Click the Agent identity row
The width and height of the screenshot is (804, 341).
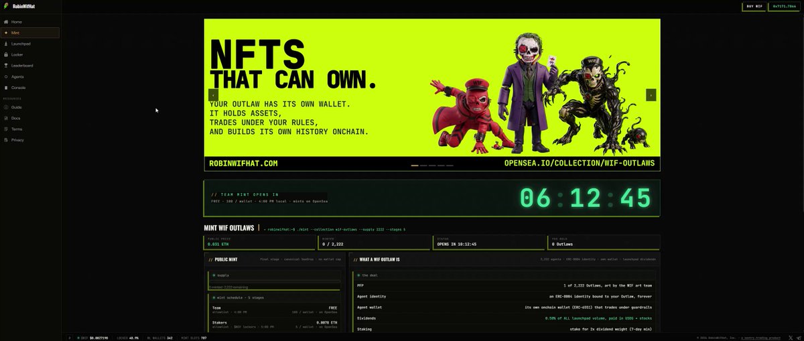click(505, 296)
